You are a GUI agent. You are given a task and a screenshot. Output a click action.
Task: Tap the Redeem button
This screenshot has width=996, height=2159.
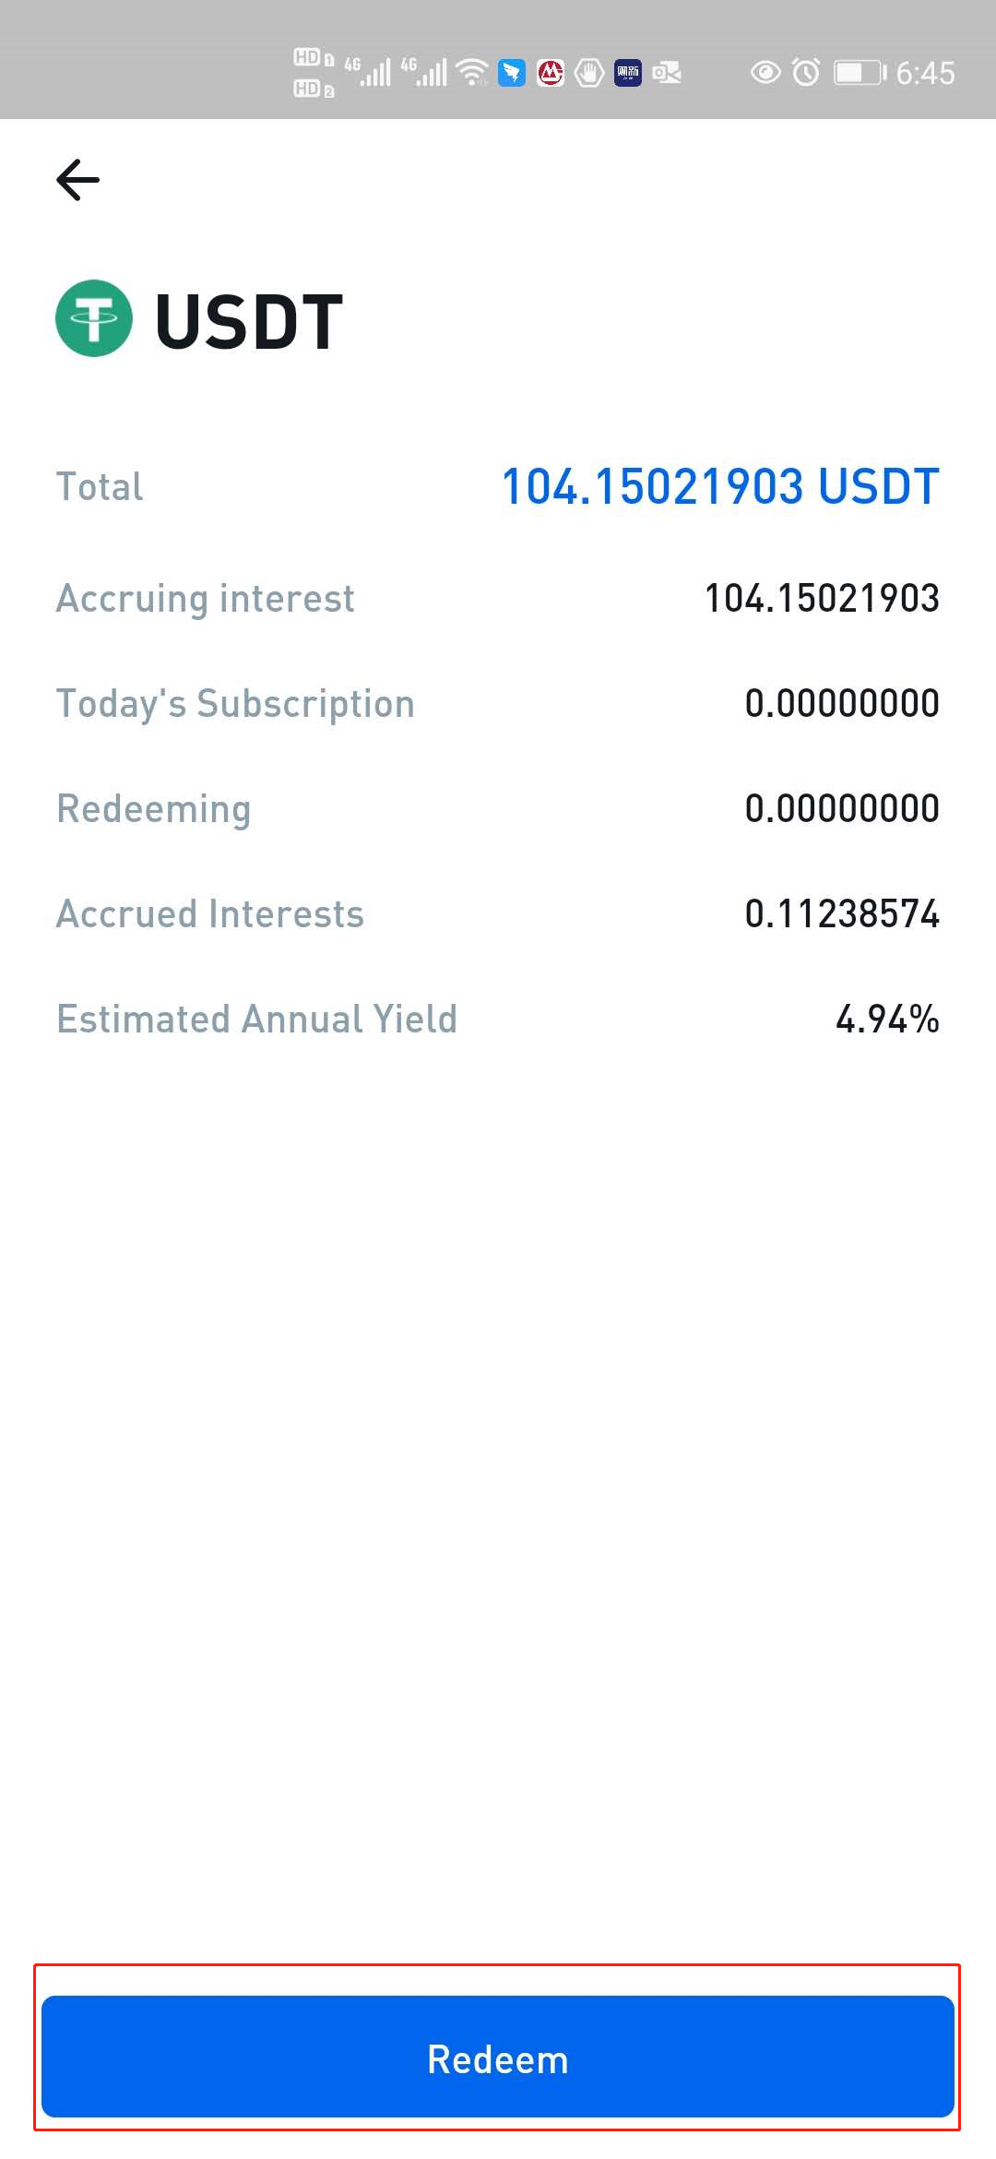[x=498, y=2058]
